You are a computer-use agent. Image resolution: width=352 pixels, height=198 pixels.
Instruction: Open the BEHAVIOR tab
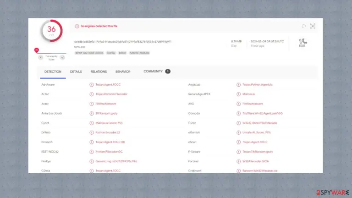[x=123, y=71]
